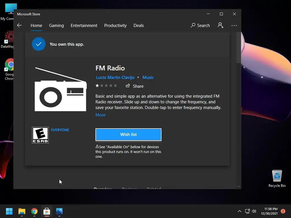Expand the description with More link
This screenshot has width=291, height=218.
(x=100, y=115)
